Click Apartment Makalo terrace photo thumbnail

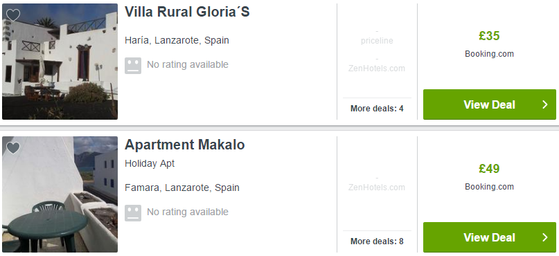point(60,194)
